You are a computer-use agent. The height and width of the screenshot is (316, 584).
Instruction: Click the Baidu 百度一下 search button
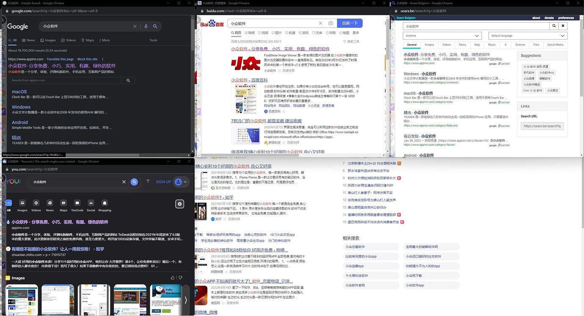click(x=350, y=23)
